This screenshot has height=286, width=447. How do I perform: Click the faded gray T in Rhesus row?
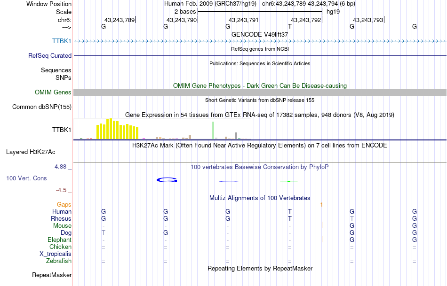[352, 218]
